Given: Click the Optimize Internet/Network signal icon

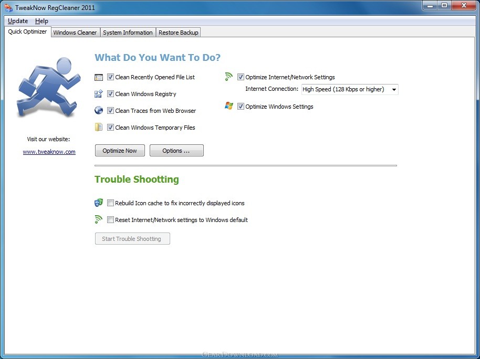Looking at the screenshot, I should click(x=228, y=77).
